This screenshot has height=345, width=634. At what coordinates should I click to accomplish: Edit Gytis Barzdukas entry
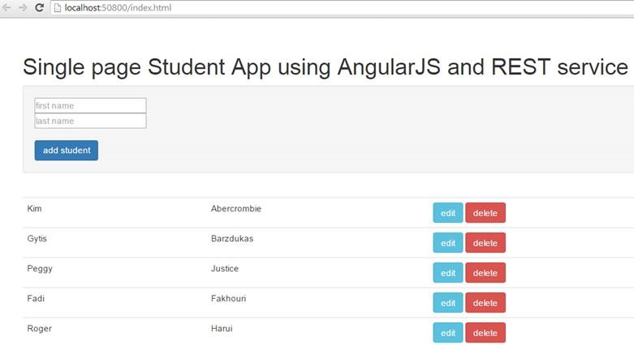[x=447, y=243]
